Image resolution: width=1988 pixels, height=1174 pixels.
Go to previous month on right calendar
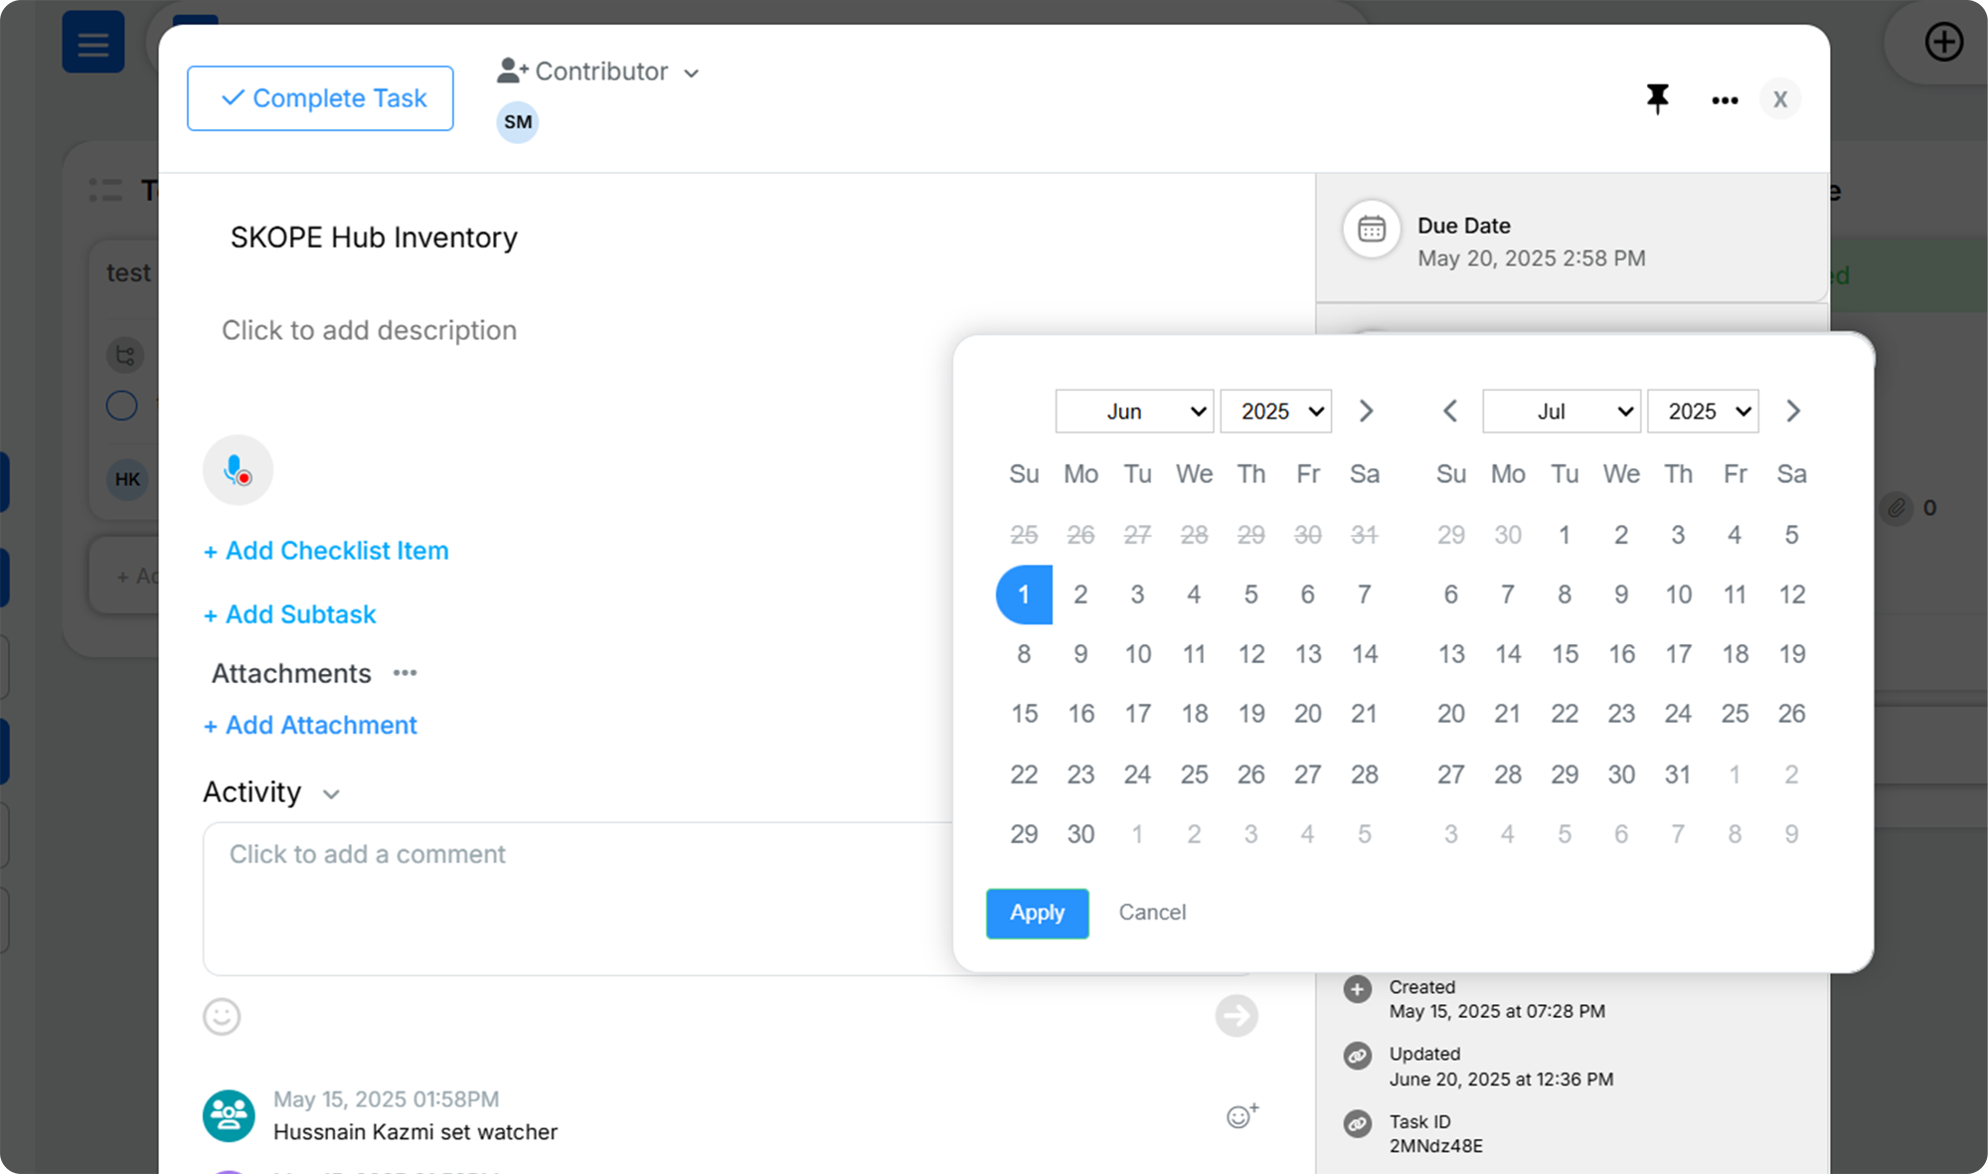coord(1450,412)
